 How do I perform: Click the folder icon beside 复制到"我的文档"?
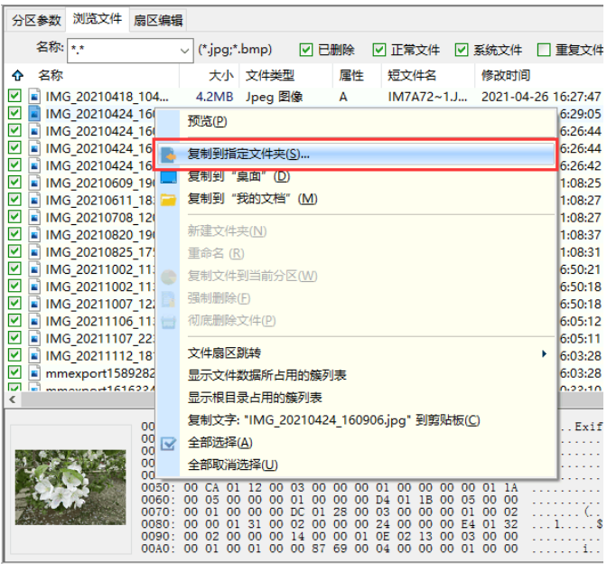pos(168,199)
